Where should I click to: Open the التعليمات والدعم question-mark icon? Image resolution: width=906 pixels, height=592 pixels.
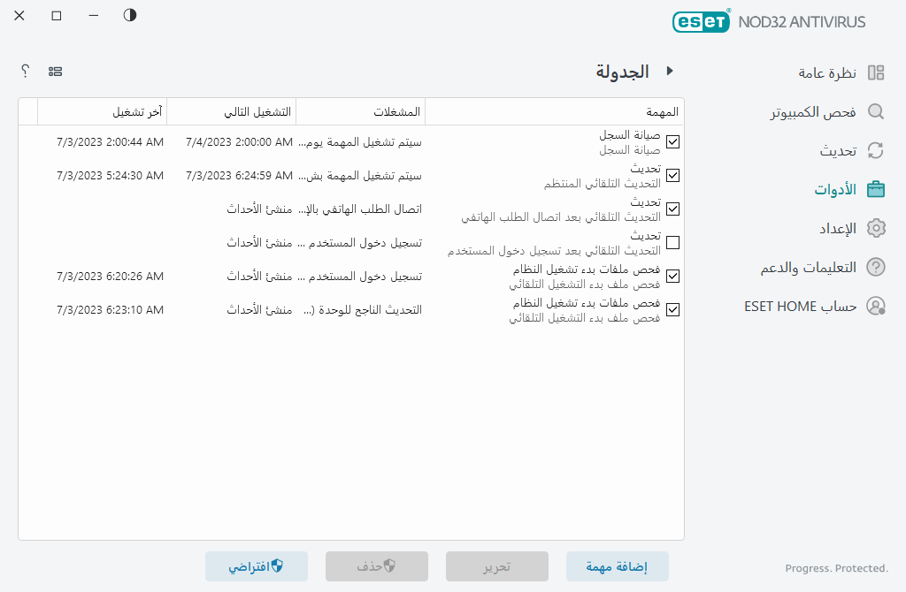point(876,267)
